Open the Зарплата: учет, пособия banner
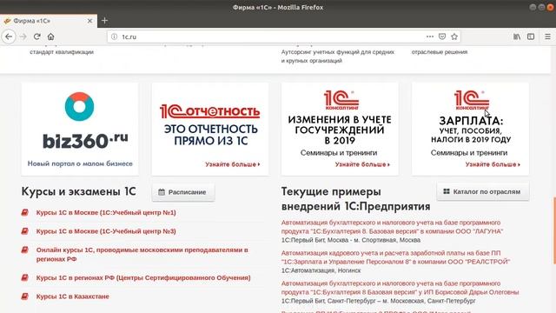The image size is (556, 313). click(470, 129)
